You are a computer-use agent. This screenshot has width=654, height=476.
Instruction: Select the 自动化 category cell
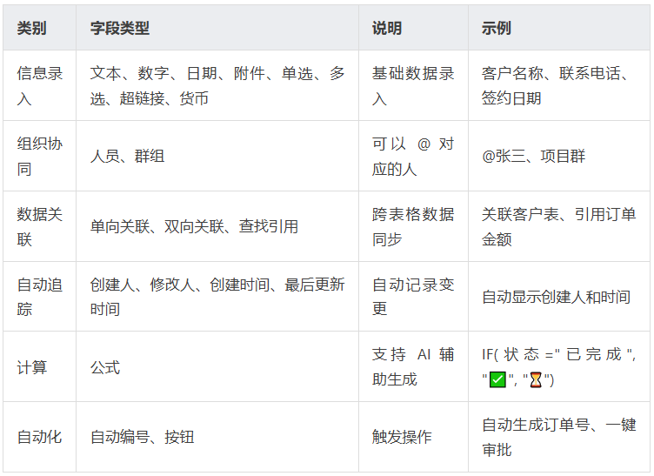[40, 437]
